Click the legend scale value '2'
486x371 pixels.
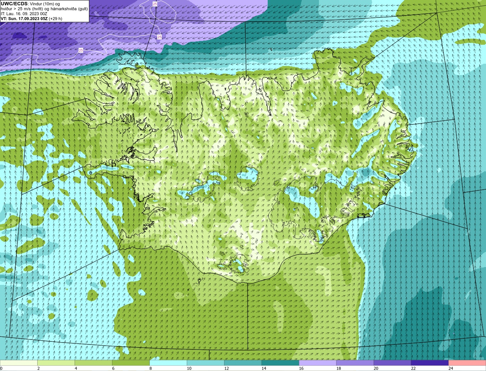point(38,368)
